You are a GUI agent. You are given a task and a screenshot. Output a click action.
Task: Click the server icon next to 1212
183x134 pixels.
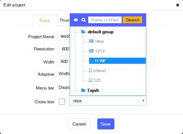(x=91, y=51)
